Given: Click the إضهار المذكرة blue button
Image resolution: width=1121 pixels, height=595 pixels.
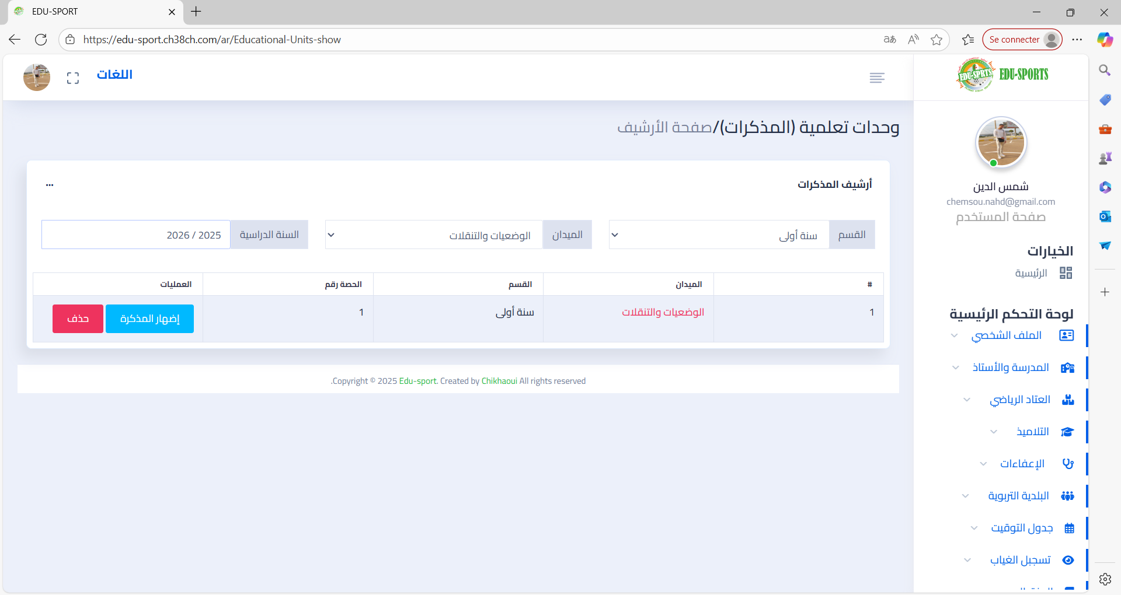Looking at the screenshot, I should pyautogui.click(x=149, y=318).
